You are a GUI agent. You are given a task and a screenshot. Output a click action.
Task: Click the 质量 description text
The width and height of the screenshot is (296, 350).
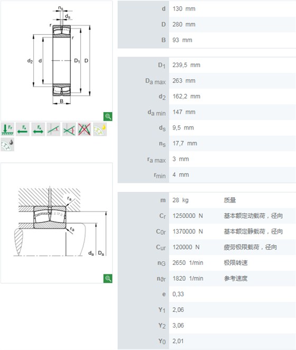click(x=230, y=200)
